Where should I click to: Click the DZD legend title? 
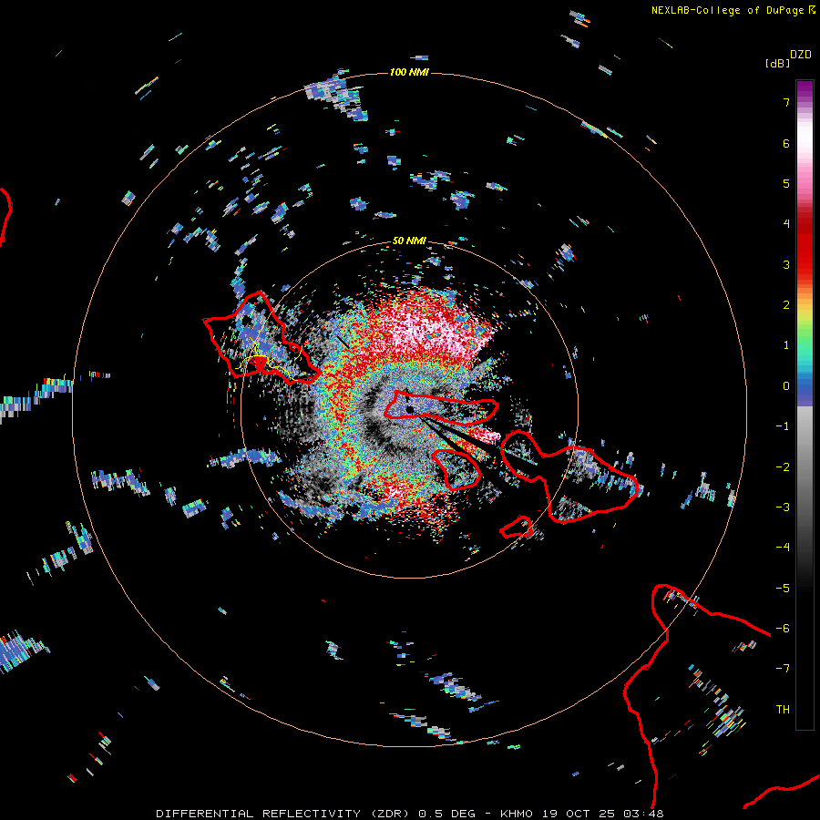click(x=801, y=54)
